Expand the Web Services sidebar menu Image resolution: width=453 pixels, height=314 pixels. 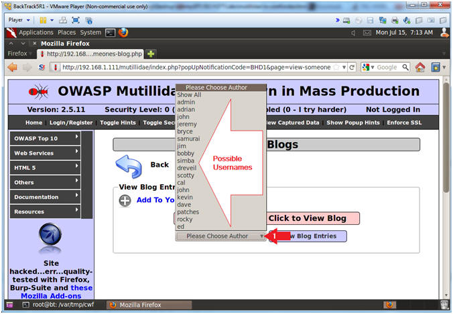click(x=45, y=153)
